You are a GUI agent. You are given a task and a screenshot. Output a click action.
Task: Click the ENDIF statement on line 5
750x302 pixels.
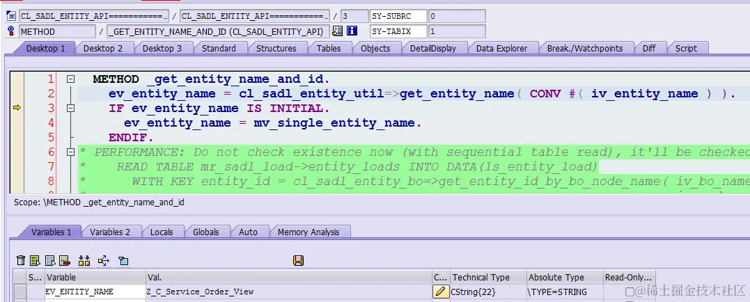click(x=131, y=138)
